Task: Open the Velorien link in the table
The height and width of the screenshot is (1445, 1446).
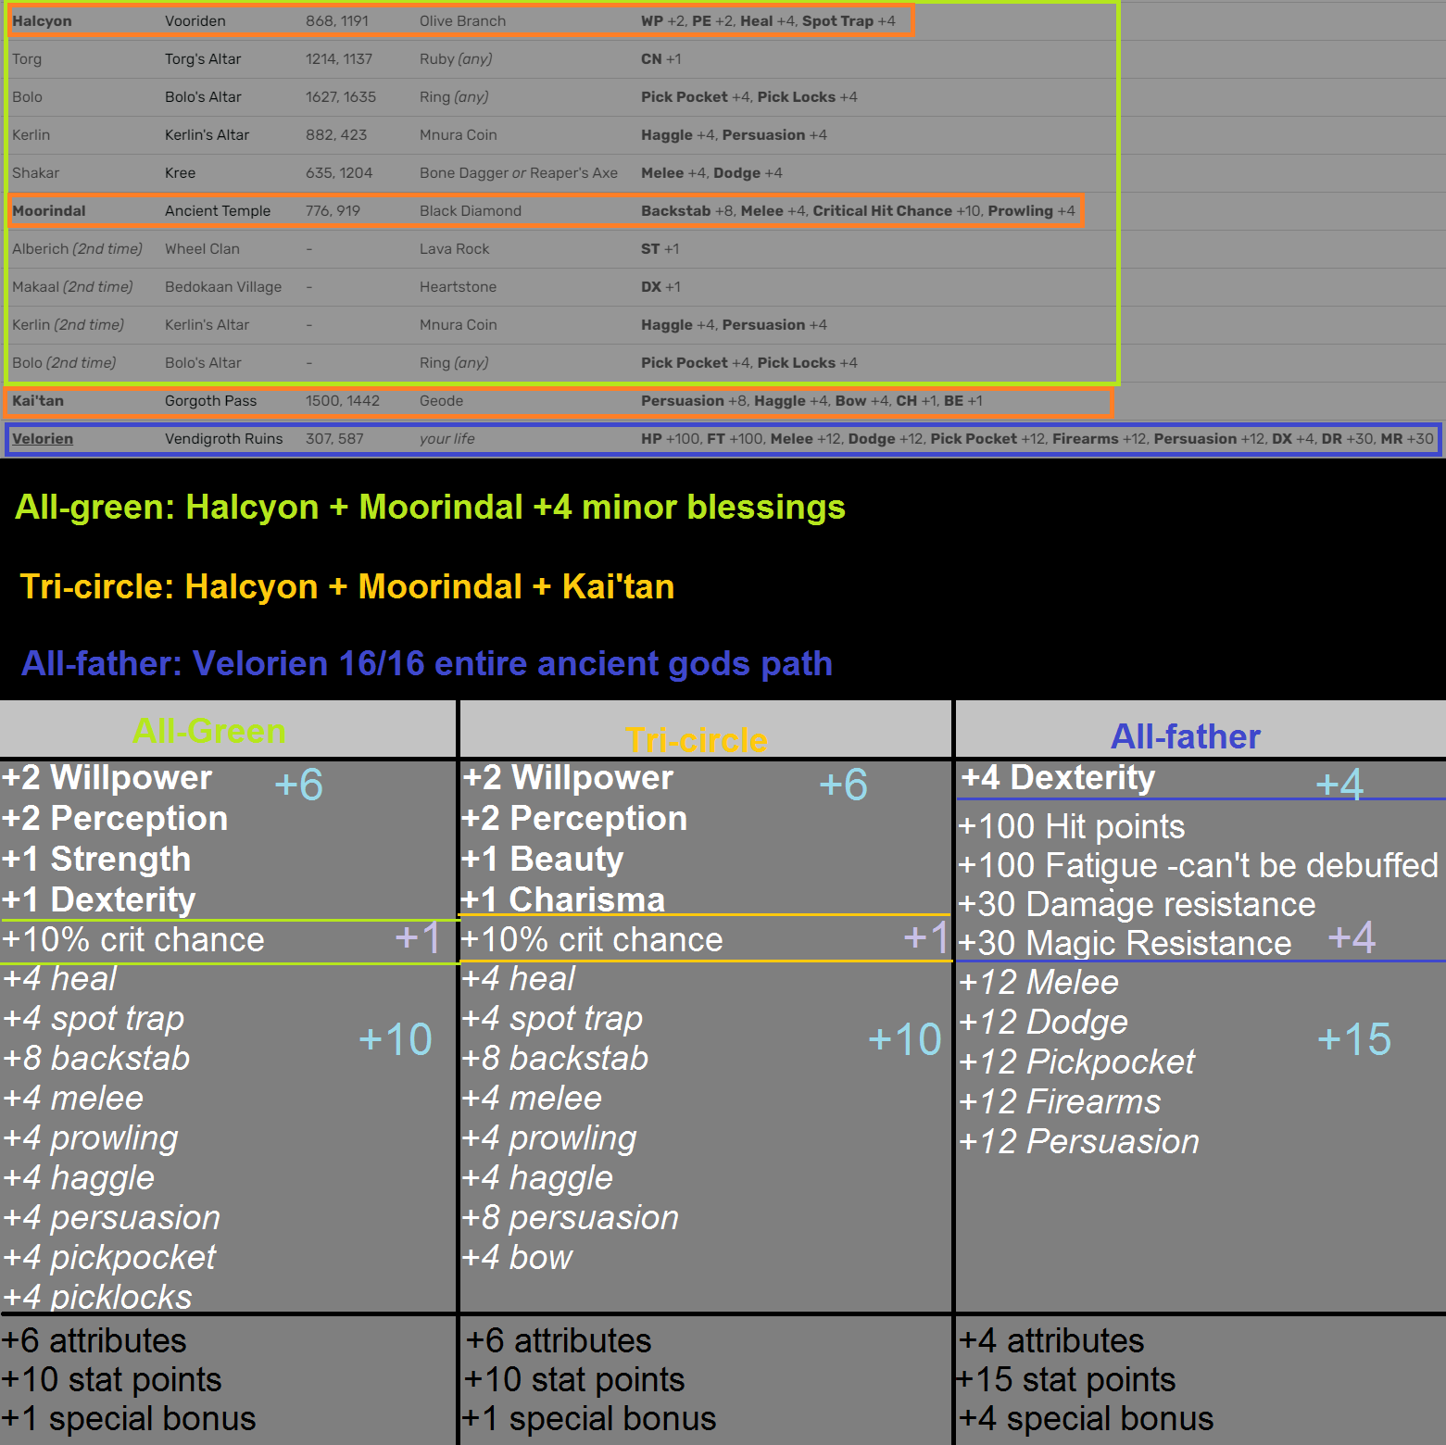Action: (43, 439)
